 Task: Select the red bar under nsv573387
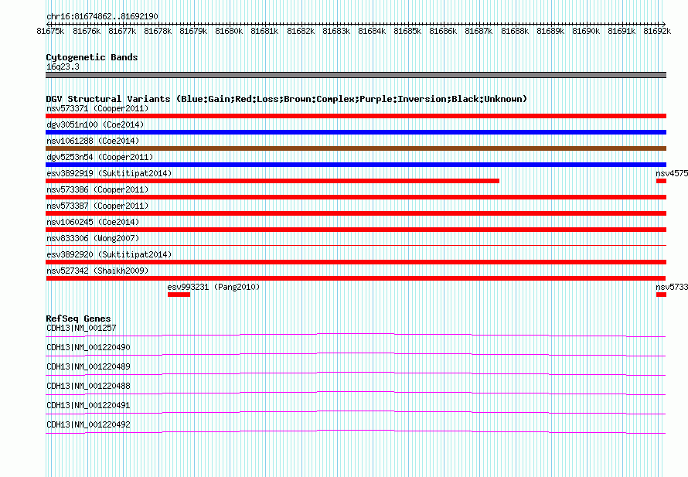[x=356, y=213]
